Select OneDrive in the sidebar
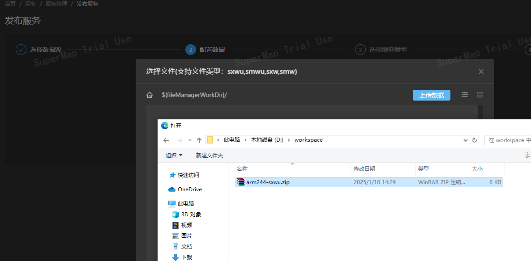This screenshot has width=531, height=261. pyautogui.click(x=189, y=189)
